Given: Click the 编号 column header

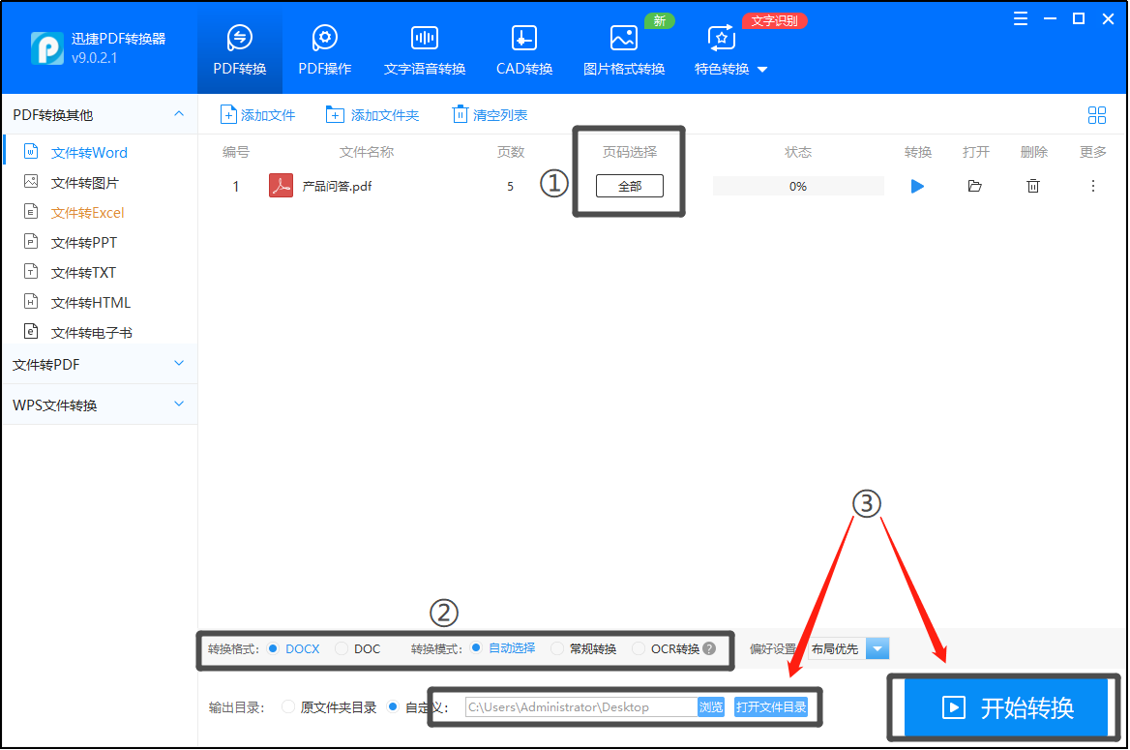Looking at the screenshot, I should pos(236,152).
